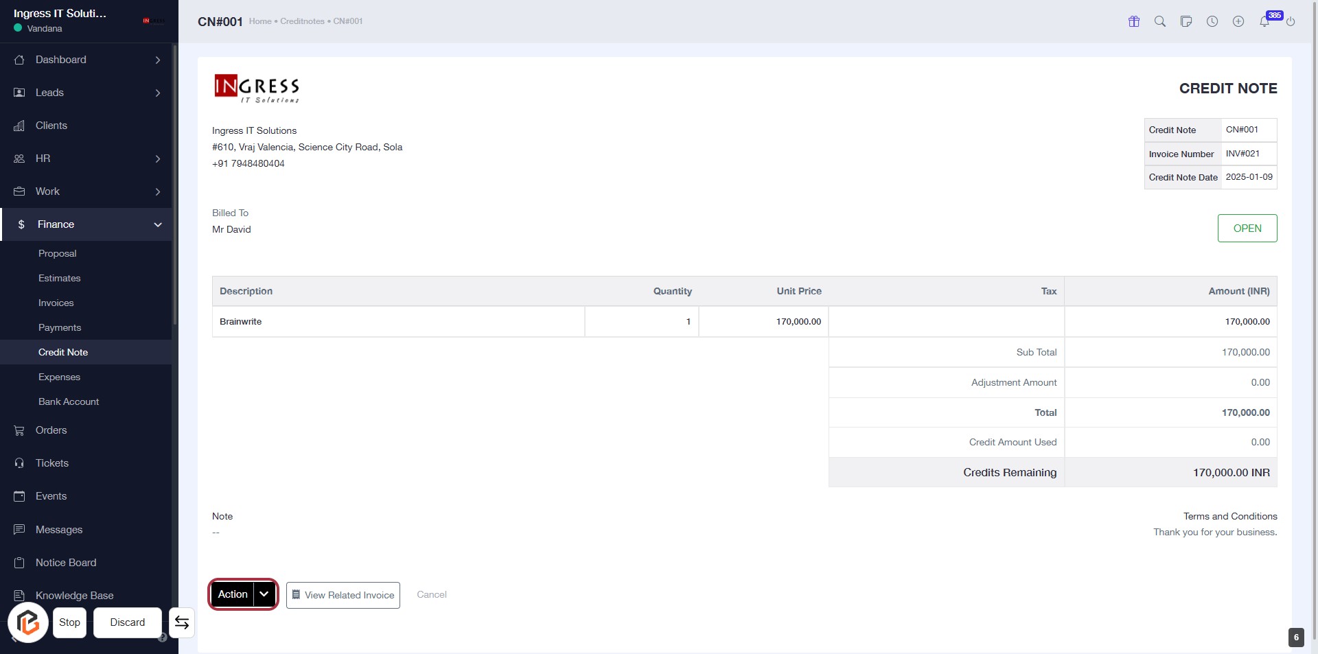The image size is (1318, 654).
Task: Click the gift icon in top bar
Action: (1134, 21)
